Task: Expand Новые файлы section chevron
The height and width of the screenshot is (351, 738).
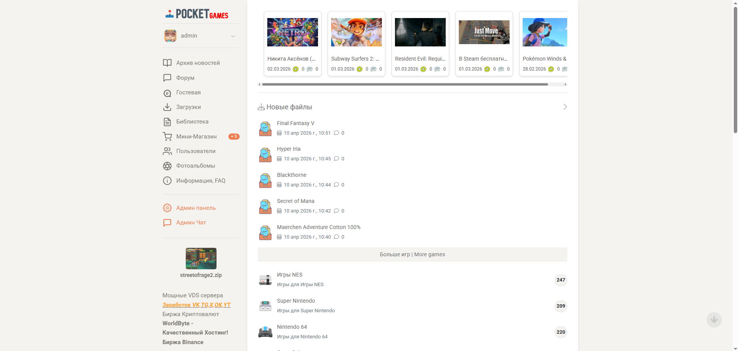Action: click(565, 107)
